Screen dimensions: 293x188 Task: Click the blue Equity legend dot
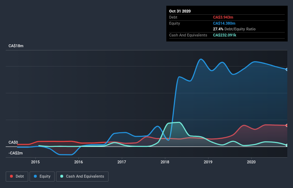[x=35, y=176]
